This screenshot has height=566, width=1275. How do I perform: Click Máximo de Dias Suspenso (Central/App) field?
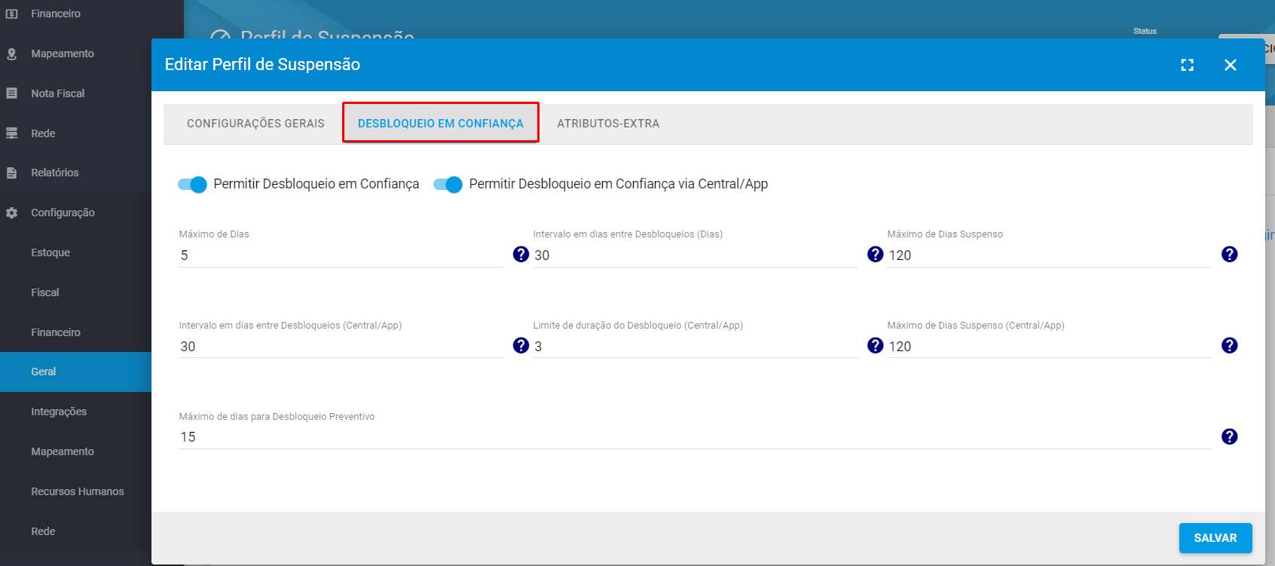(x=1050, y=347)
